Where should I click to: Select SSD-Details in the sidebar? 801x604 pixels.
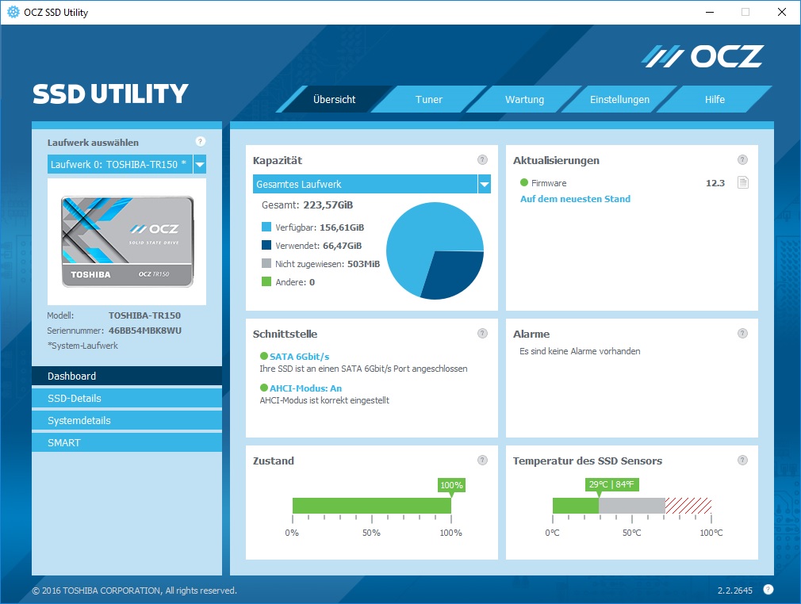click(127, 399)
